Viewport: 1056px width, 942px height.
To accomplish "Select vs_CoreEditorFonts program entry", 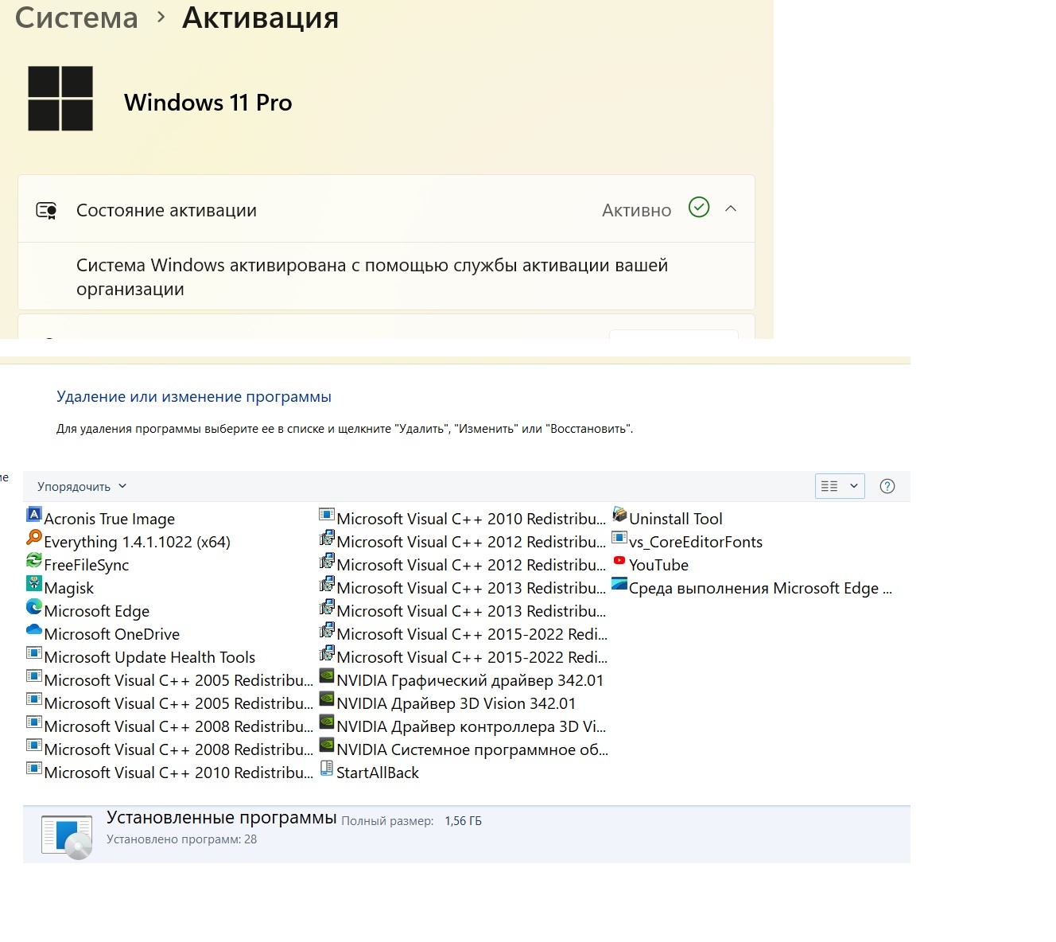I will 696,542.
